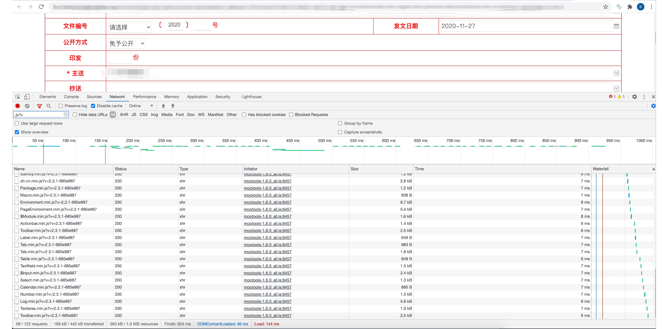Open network search
This screenshot has width=662, height=329.
[49, 106]
